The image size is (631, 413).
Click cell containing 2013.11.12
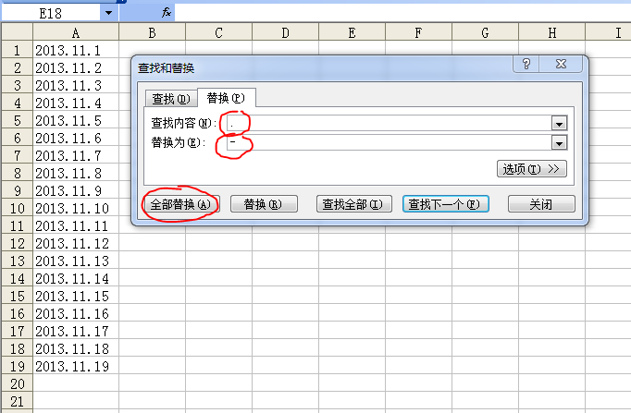click(x=76, y=243)
